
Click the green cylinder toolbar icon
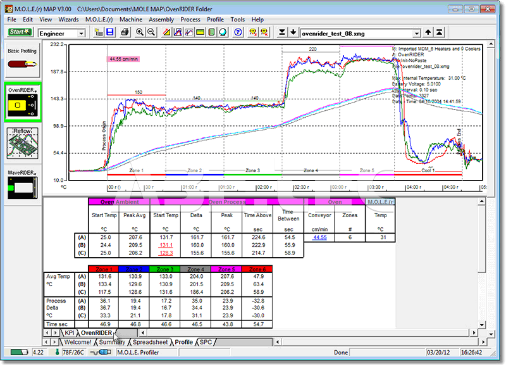[211, 32]
